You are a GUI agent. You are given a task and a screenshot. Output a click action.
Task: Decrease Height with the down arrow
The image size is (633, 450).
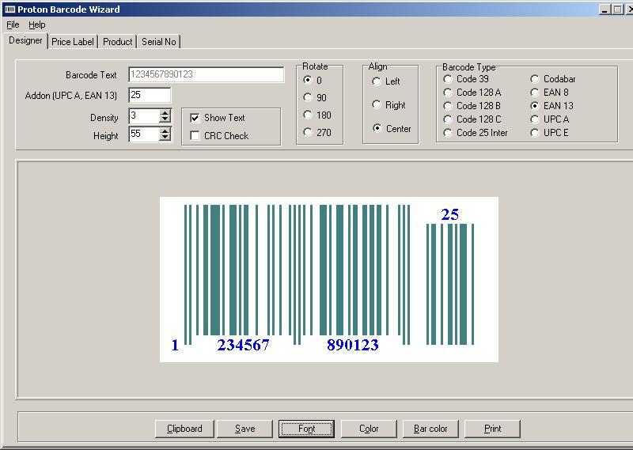[165, 138]
